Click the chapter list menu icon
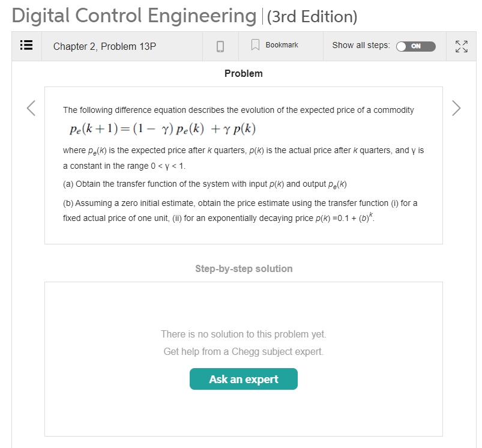 (x=26, y=46)
